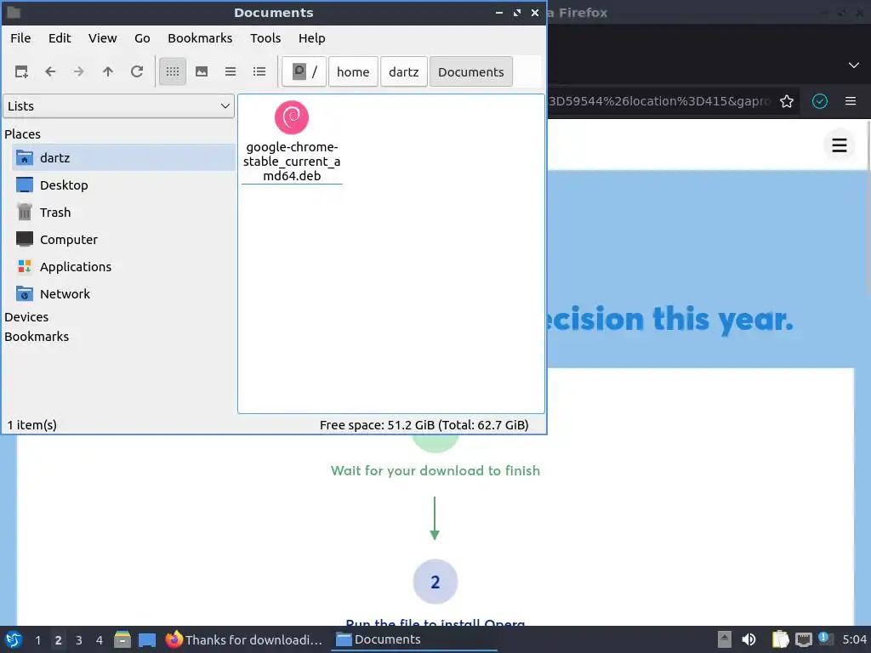The image size is (871, 653).
Task: Switch to compact list view
Action: click(231, 71)
